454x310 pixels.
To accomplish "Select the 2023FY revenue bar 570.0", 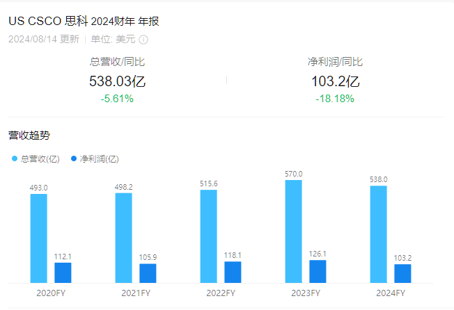I will (294, 231).
